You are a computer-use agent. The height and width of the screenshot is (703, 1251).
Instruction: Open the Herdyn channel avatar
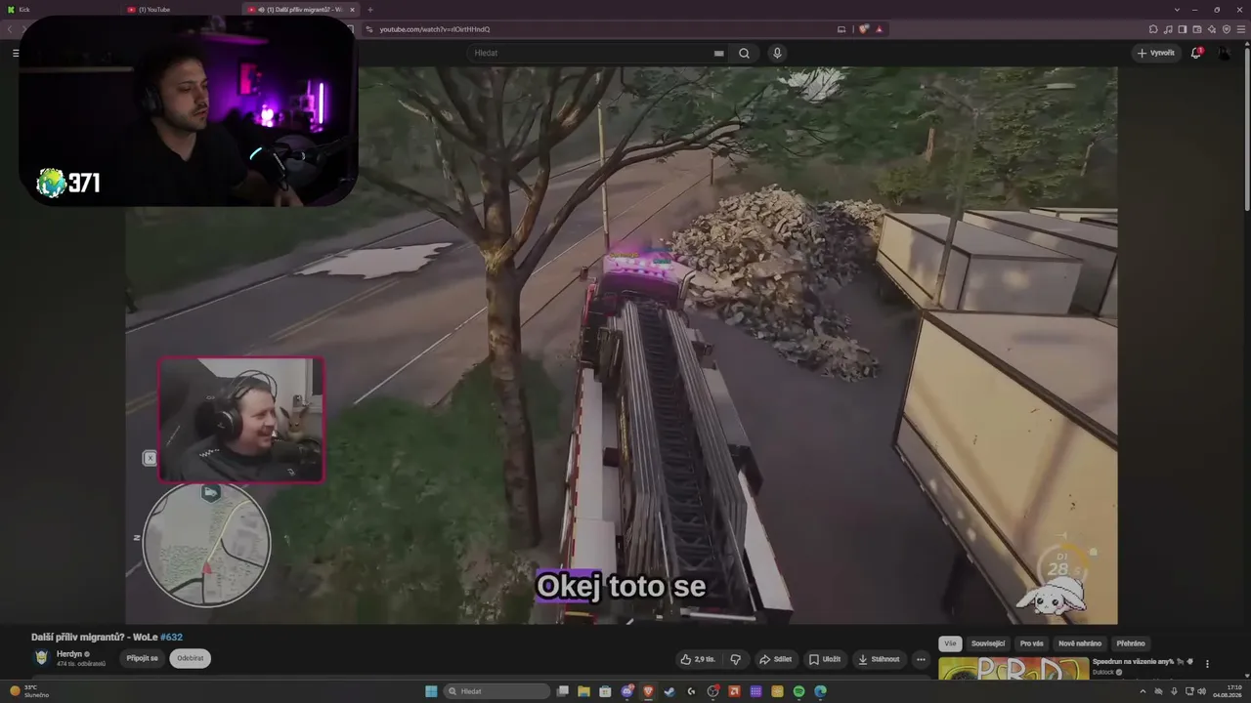pos(41,657)
